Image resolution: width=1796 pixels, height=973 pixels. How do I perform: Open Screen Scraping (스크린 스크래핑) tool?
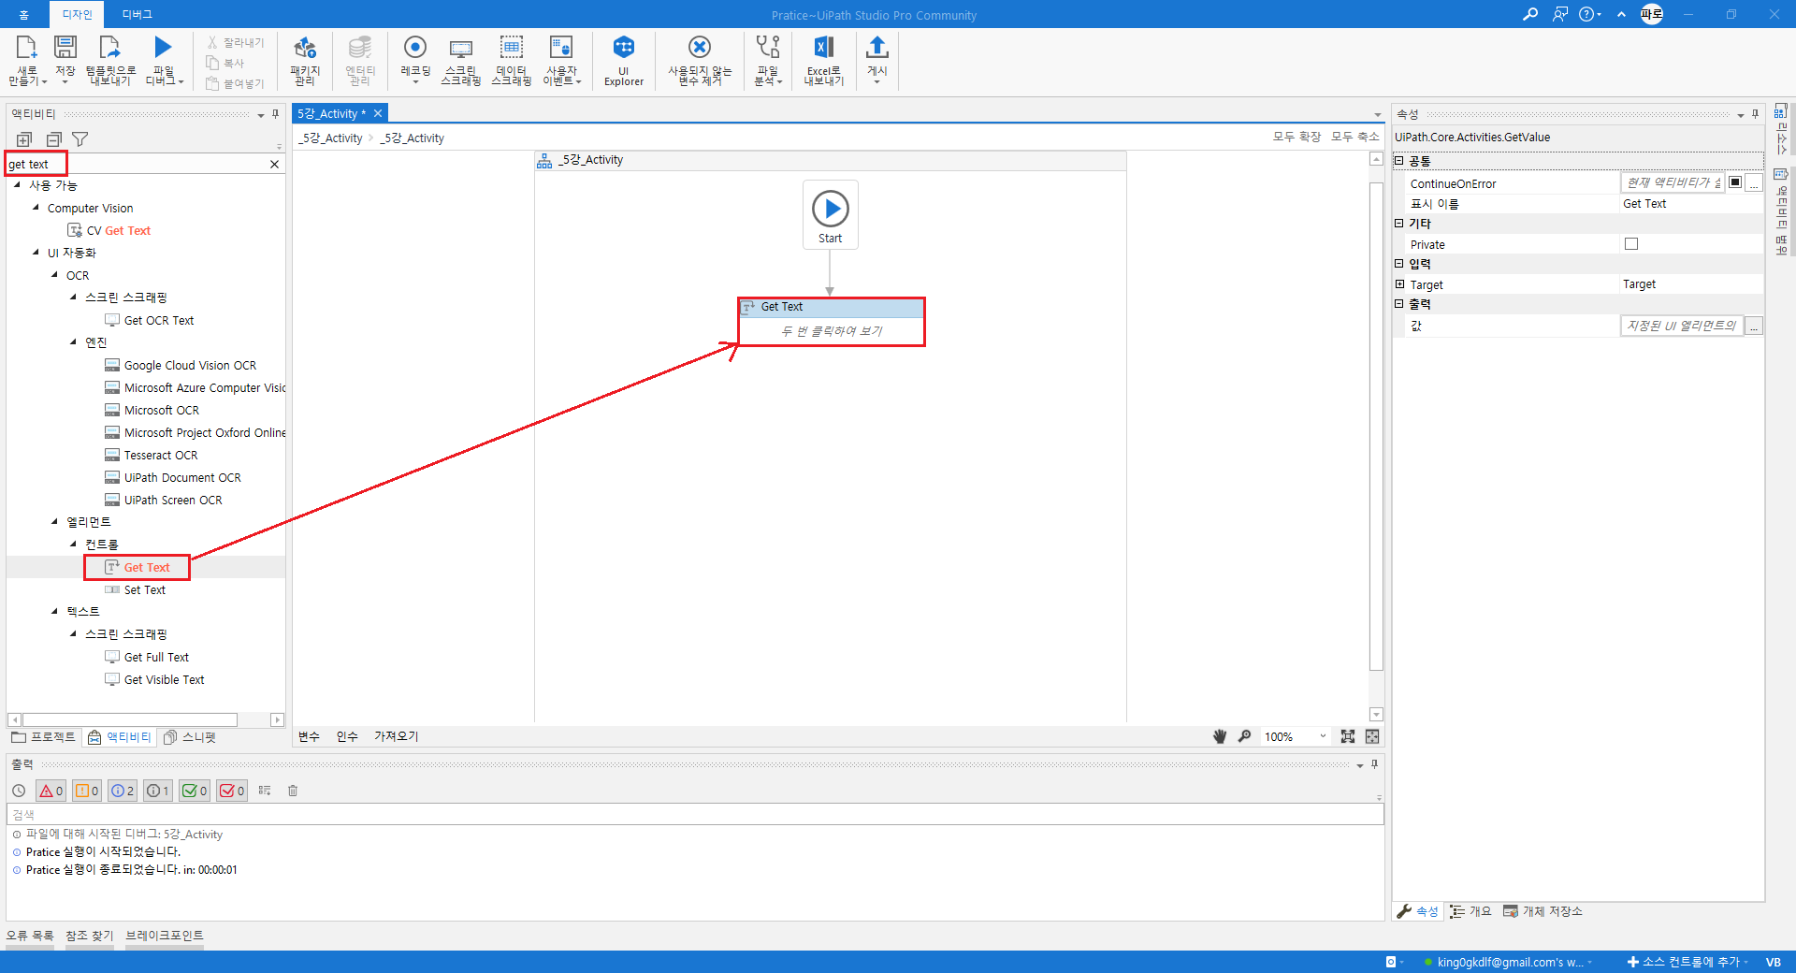461,49
